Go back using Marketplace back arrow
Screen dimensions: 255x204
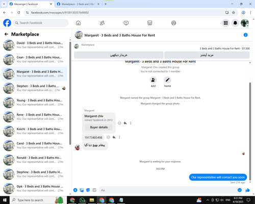pyautogui.click(x=6, y=34)
